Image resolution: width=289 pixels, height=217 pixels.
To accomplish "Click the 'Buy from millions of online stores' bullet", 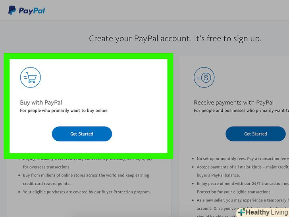I will click(x=86, y=179).
